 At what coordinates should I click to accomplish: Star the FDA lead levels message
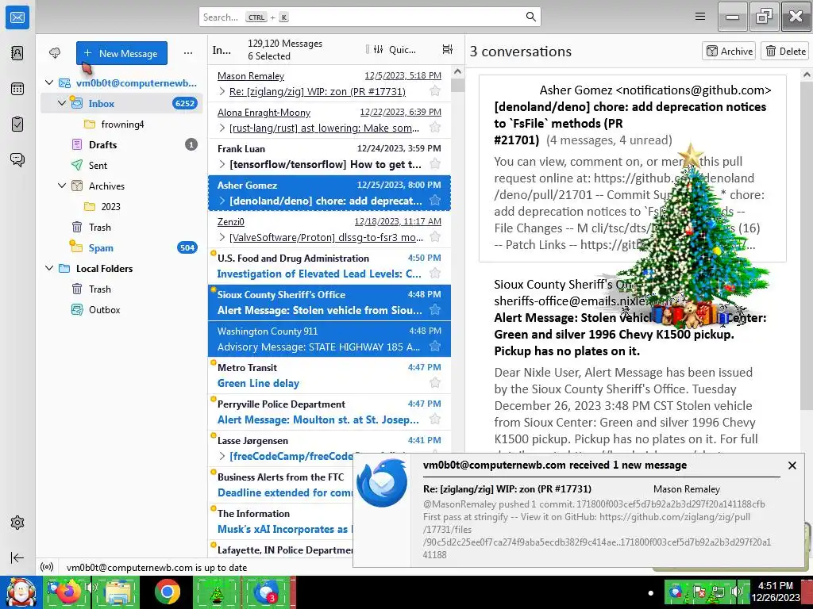pyautogui.click(x=435, y=274)
